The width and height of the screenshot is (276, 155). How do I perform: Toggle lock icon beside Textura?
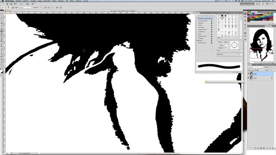212,25
